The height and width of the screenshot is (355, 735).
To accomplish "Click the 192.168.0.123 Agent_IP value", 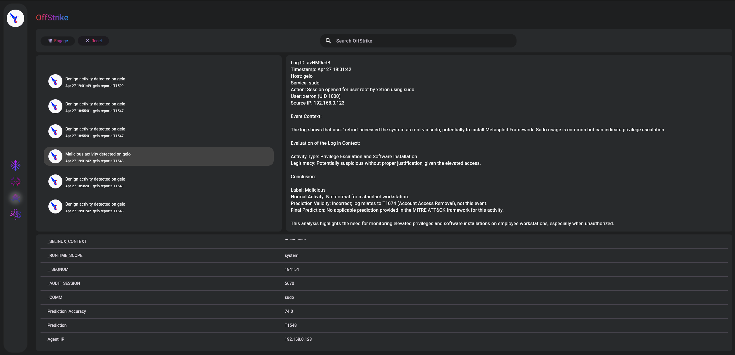I will (x=298, y=339).
